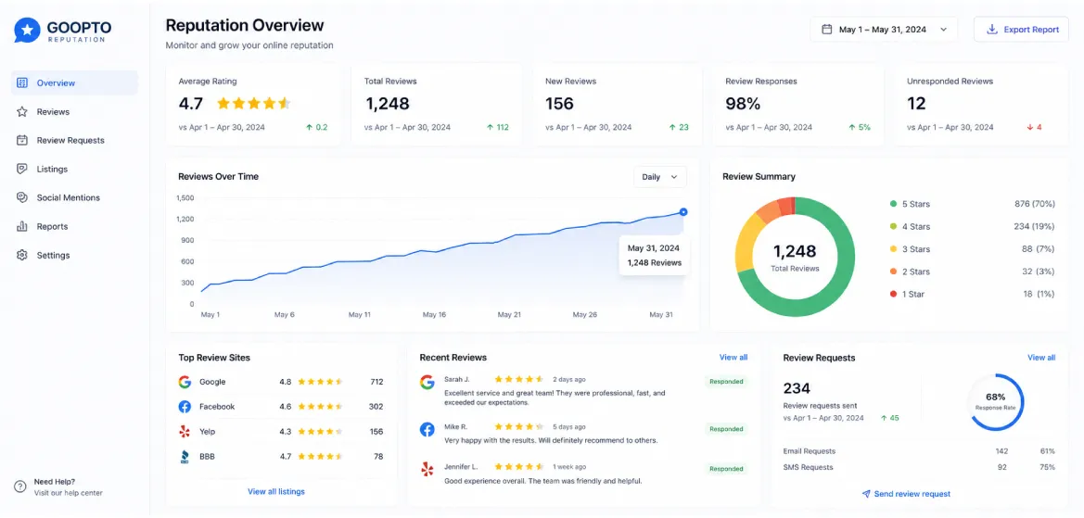Viewport: 1084px width, 518px height.
Task: Click the May 31 data point on chart
Action: coord(683,212)
